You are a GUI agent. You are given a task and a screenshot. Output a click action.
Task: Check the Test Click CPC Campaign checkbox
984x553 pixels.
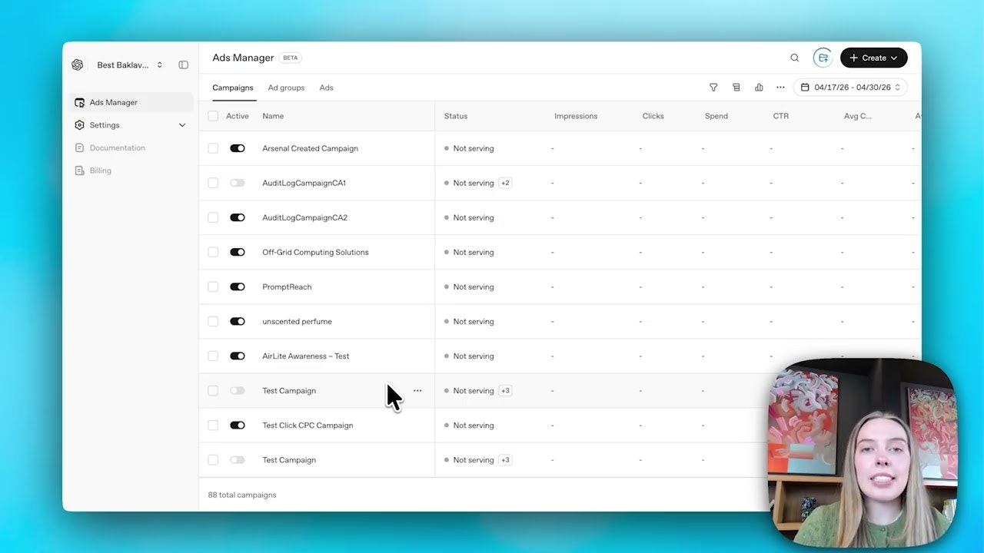coord(213,425)
